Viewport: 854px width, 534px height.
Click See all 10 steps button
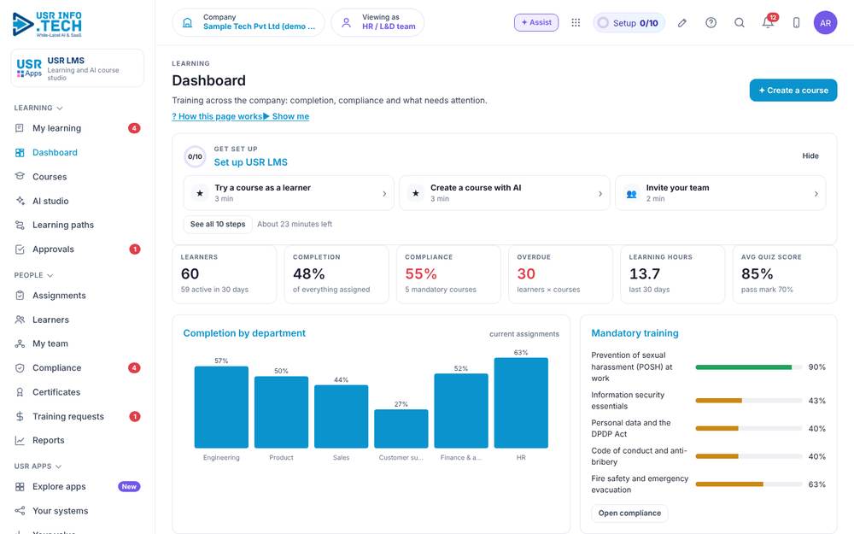pos(218,224)
